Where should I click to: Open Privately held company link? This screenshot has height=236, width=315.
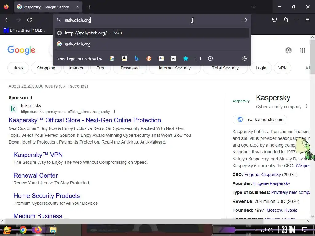pyautogui.click(x=290, y=192)
